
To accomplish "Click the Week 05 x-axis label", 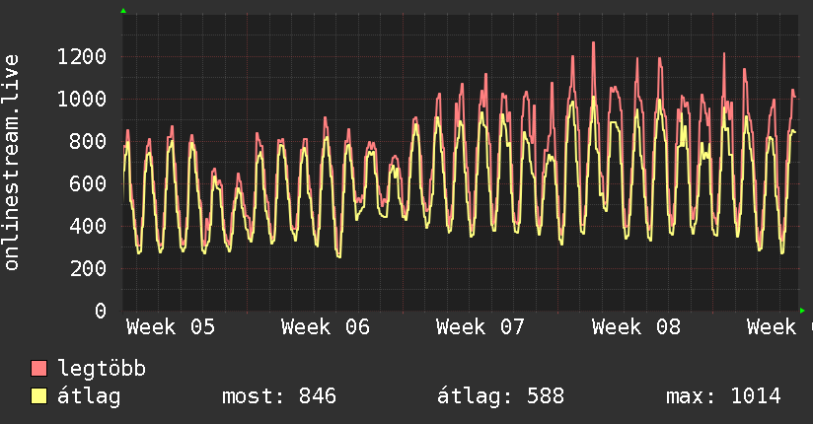I will coord(171,327).
